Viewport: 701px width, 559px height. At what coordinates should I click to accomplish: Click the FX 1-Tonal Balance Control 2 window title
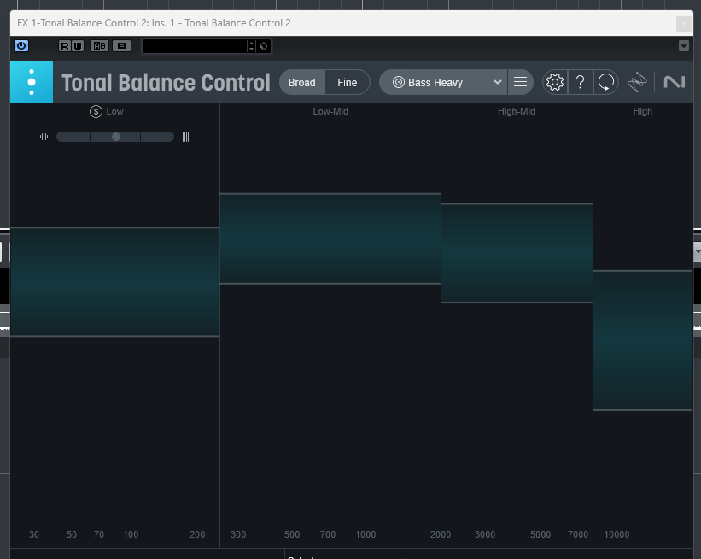(154, 23)
